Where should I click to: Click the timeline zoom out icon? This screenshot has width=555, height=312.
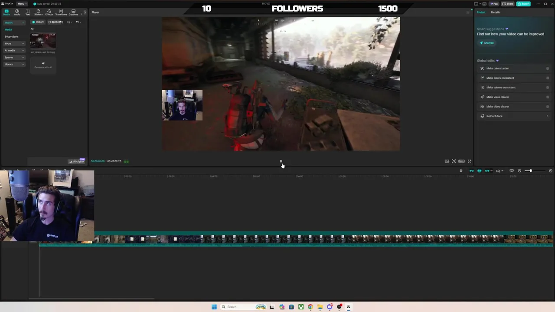[519, 171]
